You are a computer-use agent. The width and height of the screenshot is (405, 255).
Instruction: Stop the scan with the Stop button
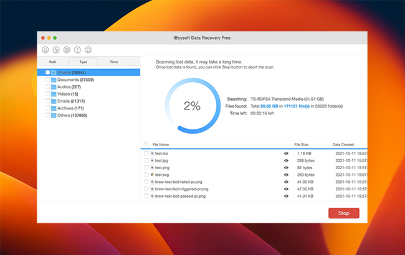[344, 213]
